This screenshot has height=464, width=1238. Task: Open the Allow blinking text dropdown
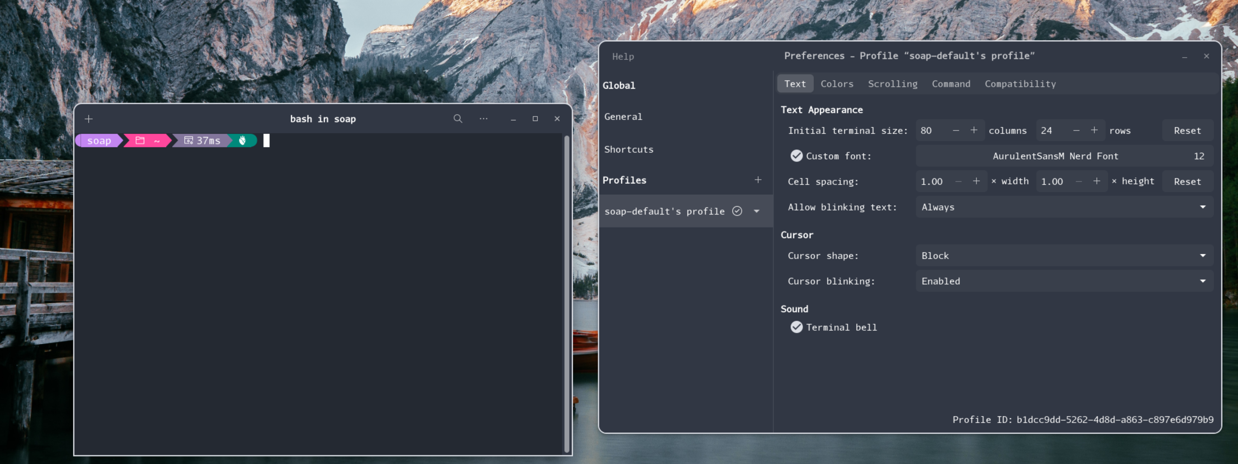1064,207
